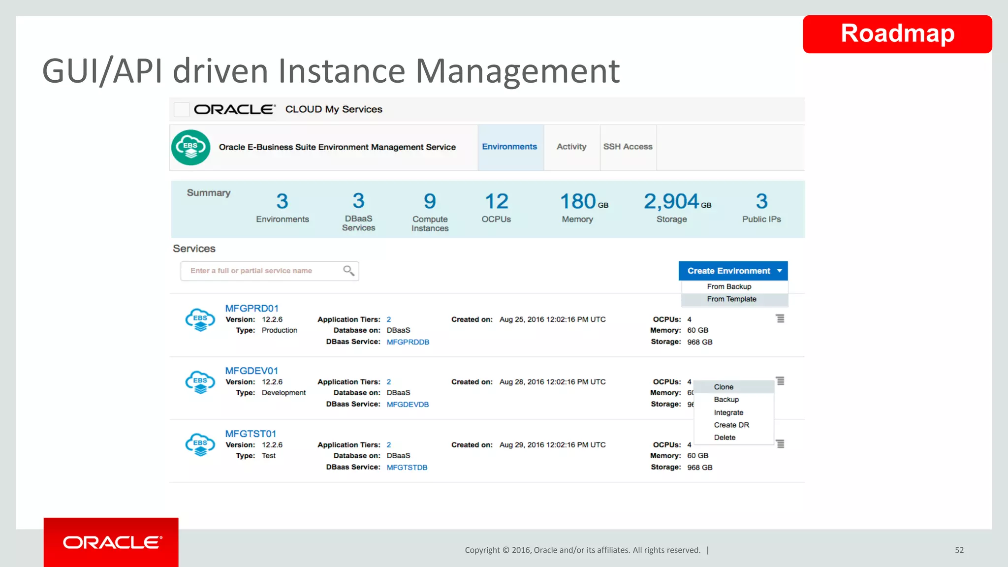Click the red Roadmap badge

897,34
